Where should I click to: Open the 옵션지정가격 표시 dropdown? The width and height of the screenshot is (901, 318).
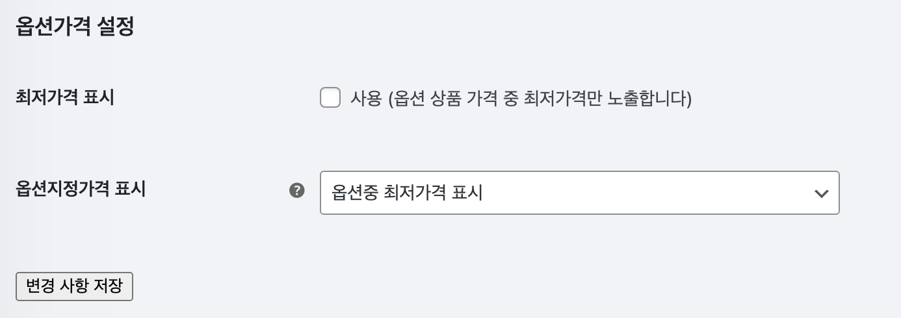[580, 193]
